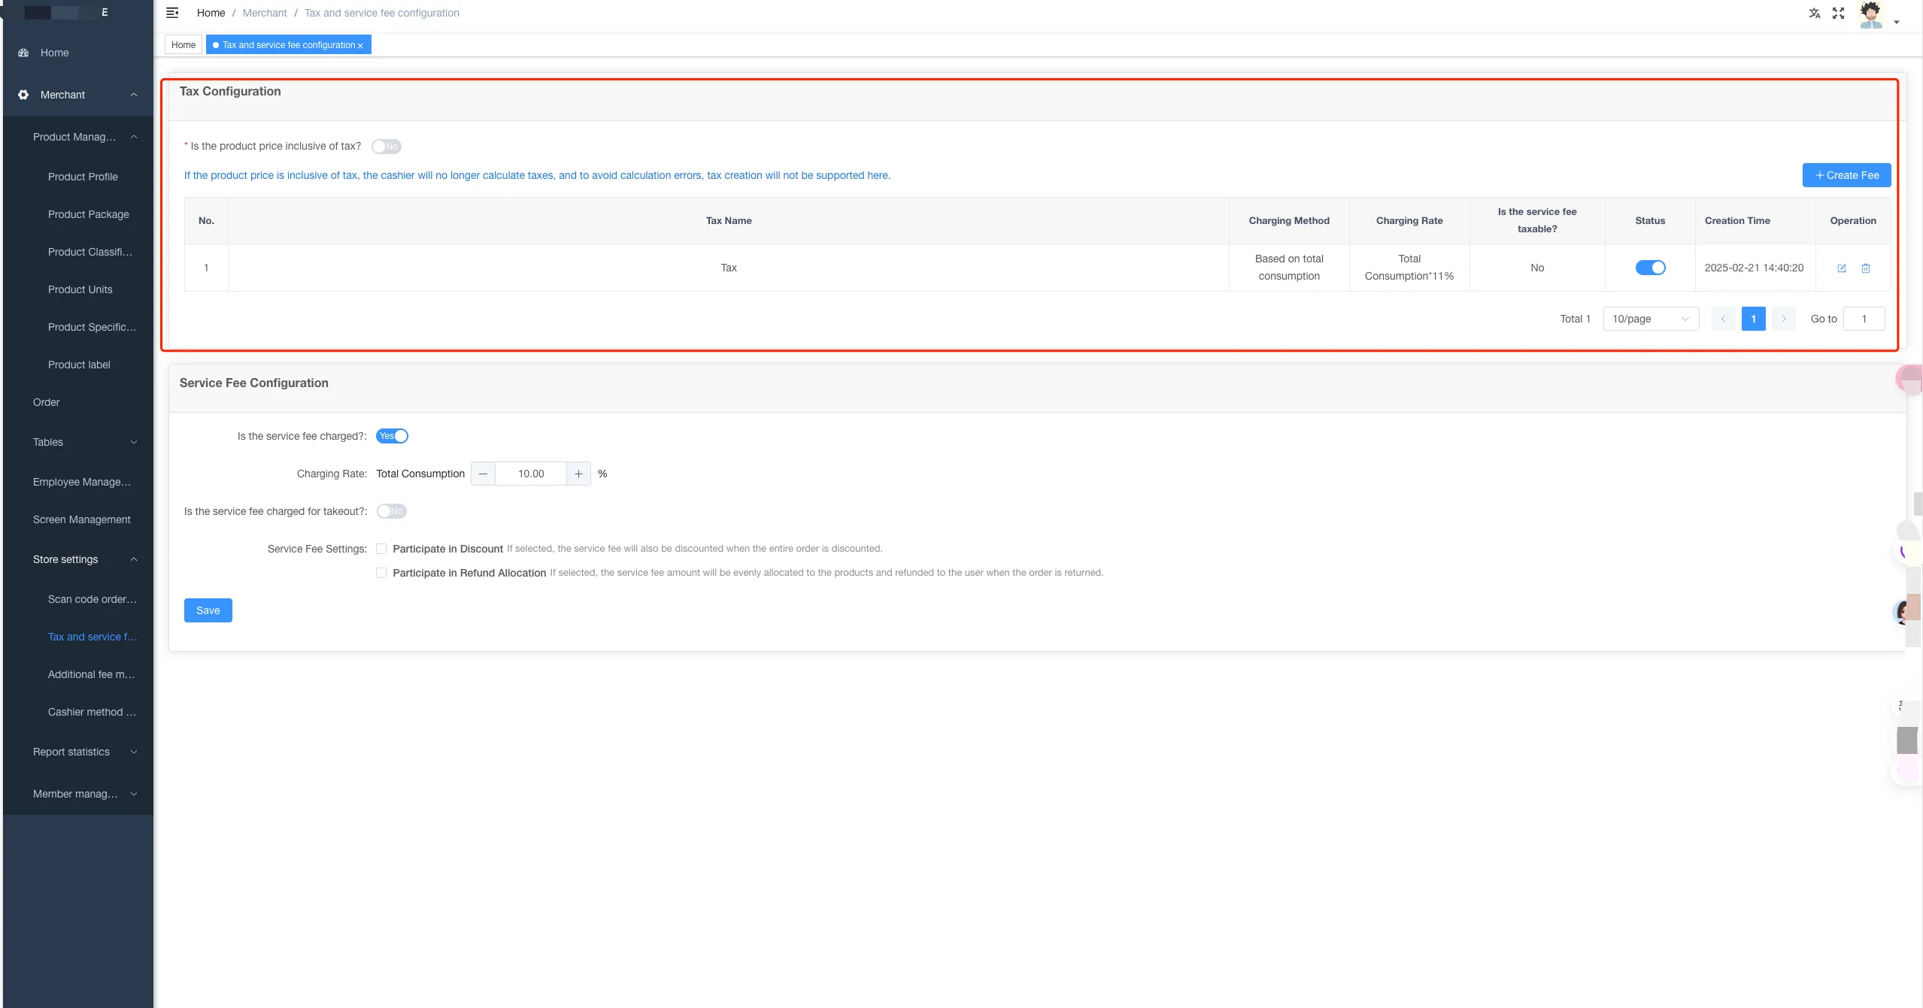
Task: Open the language translation icon
Action: click(1815, 13)
